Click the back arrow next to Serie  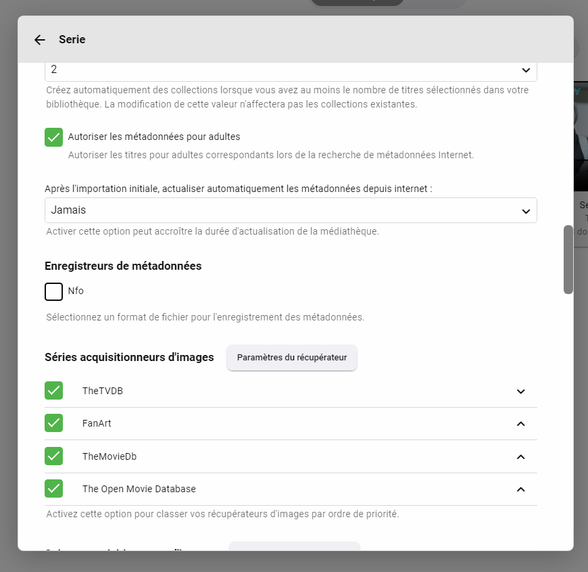[39, 40]
